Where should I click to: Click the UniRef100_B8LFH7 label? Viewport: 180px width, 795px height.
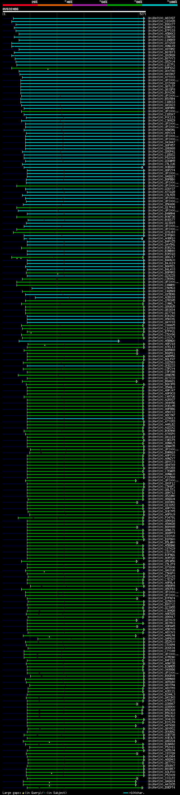coord(161,360)
